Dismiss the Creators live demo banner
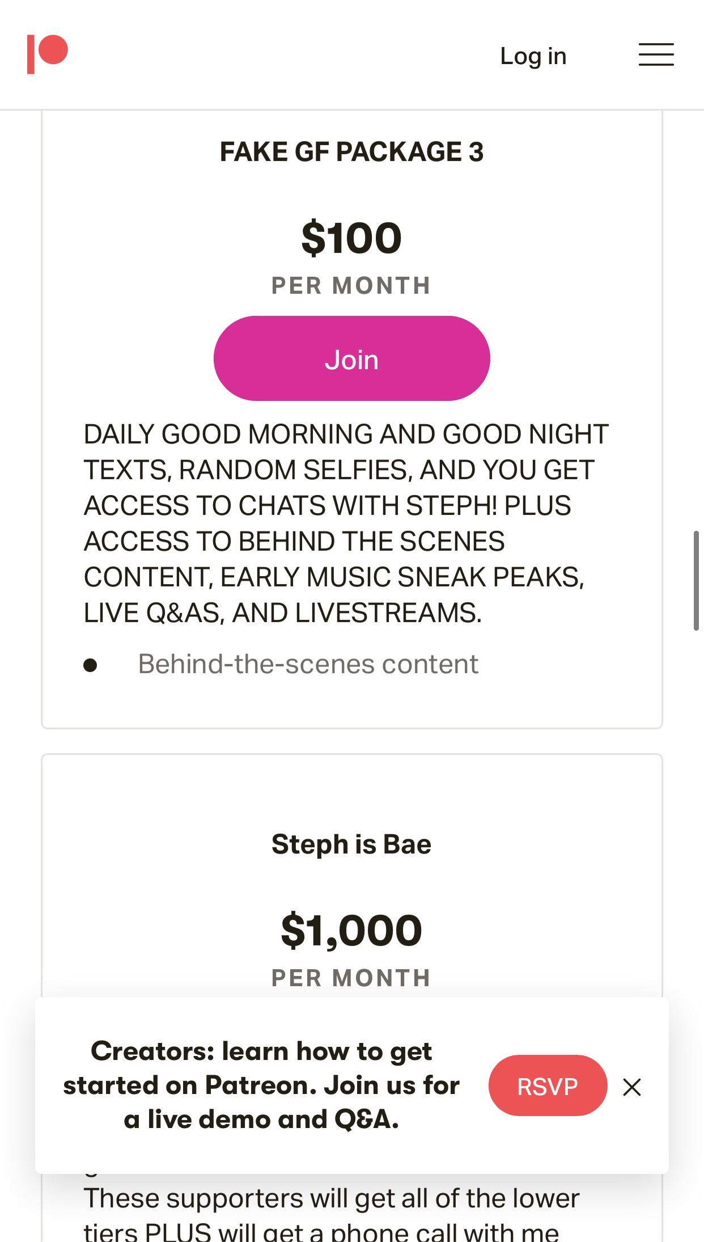The image size is (704, 1242). (x=631, y=1087)
